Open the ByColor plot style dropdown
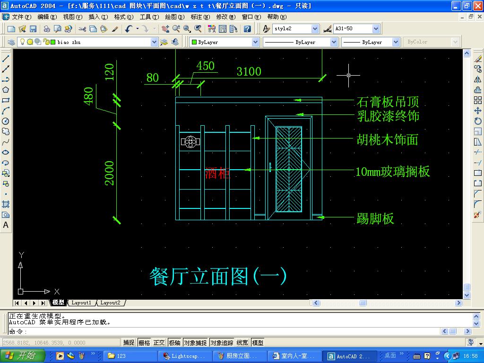The height and width of the screenshot is (363, 484). pyautogui.click(x=455, y=42)
